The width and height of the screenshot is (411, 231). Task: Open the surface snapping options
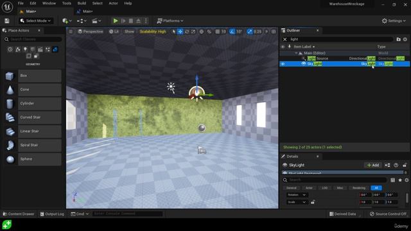coord(209,31)
